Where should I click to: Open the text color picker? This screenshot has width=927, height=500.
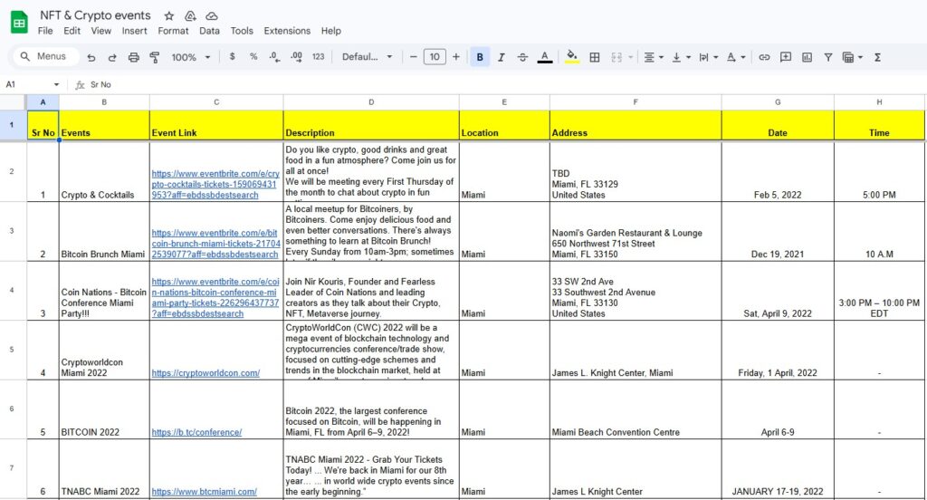[x=544, y=57]
